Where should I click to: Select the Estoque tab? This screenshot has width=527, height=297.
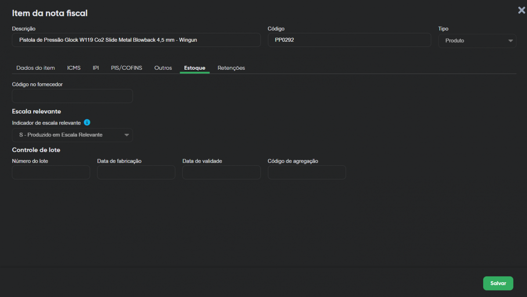point(195,68)
